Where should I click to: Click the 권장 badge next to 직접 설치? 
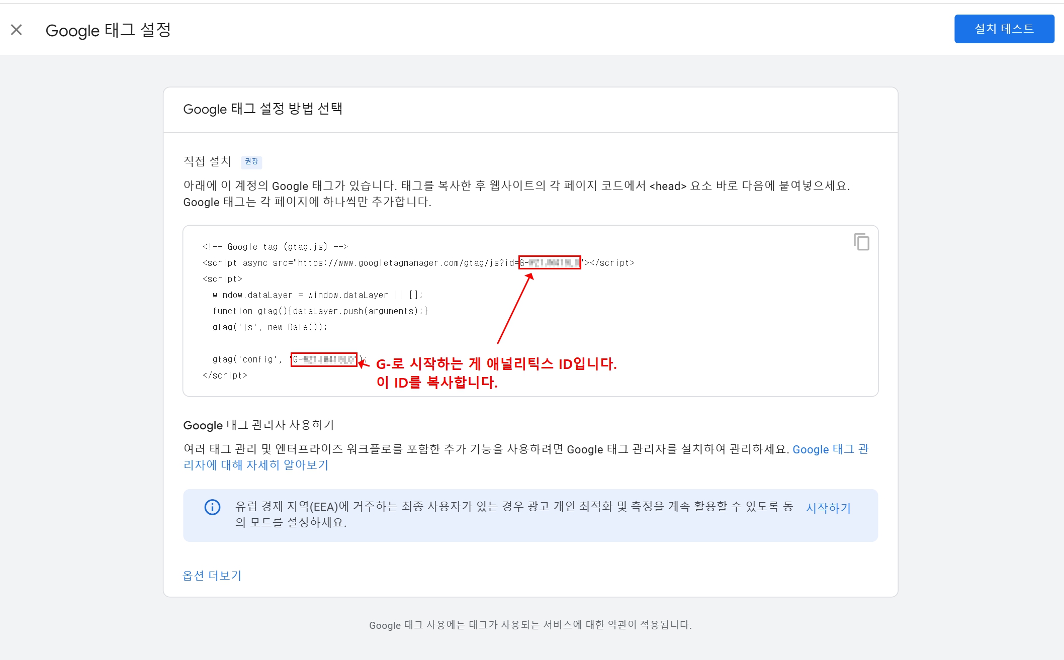pos(252,162)
